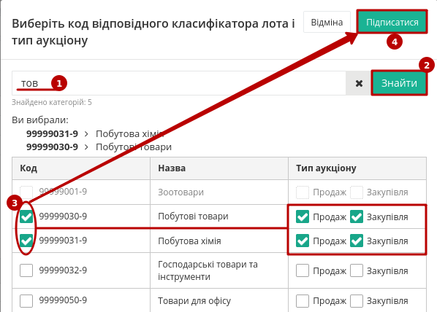Toggle Закупівля for Побутова хімія
The width and height of the screenshot is (437, 312).
coord(357,241)
